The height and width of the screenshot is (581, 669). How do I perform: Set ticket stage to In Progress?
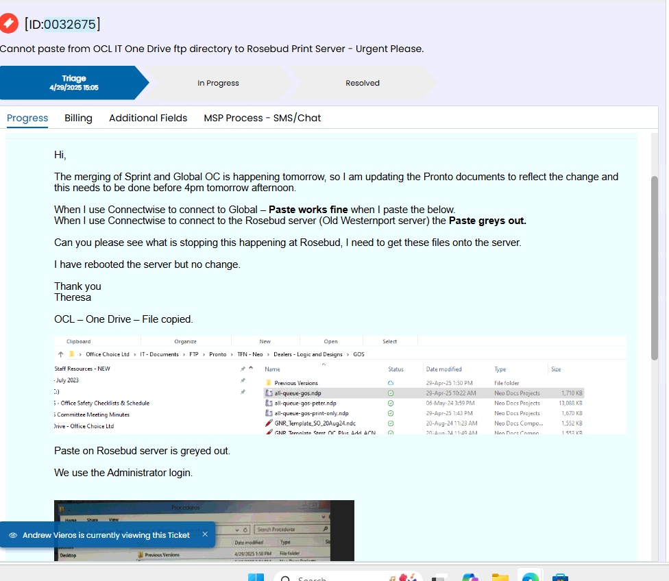[x=218, y=83]
